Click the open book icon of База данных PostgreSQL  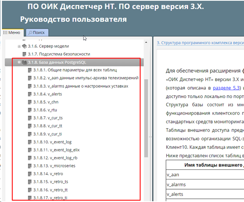24,62
